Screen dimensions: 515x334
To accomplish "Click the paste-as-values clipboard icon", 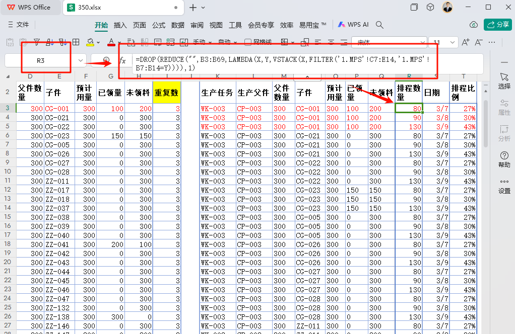I will pyautogui.click(x=10, y=42).
